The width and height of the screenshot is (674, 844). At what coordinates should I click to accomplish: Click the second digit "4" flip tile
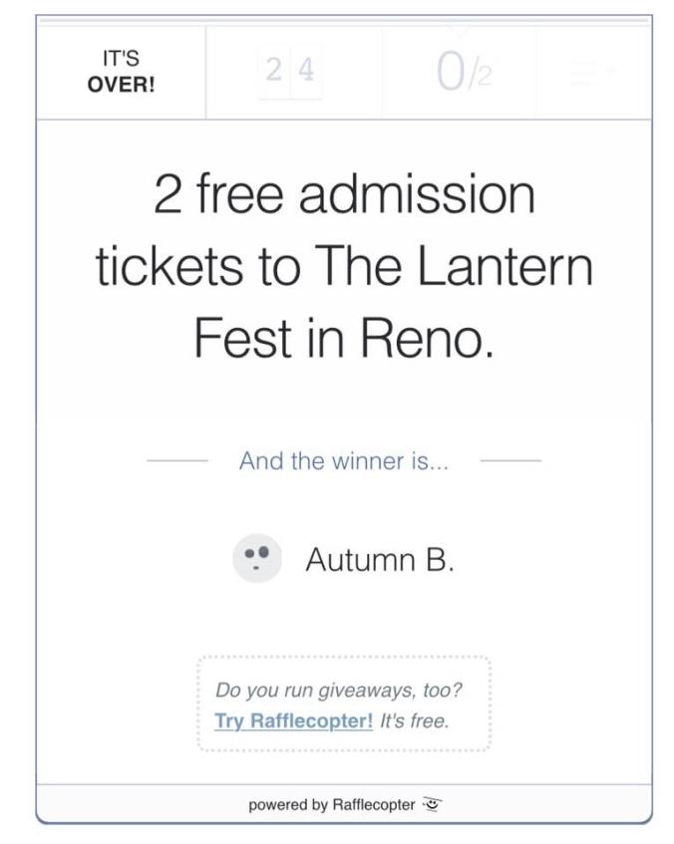coord(306,72)
